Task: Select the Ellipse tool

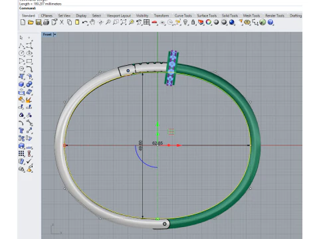Action: point(29,53)
